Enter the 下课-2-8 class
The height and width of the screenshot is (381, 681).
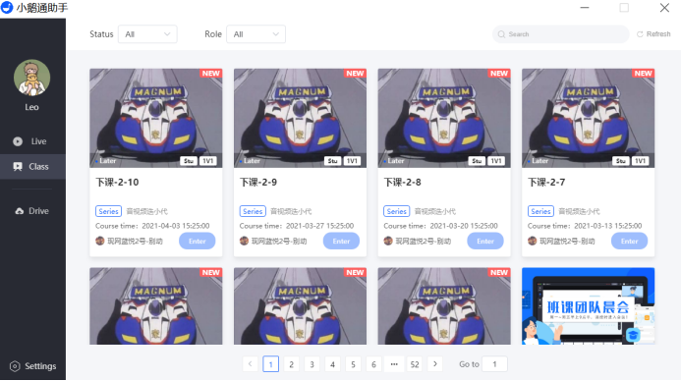tap(485, 241)
